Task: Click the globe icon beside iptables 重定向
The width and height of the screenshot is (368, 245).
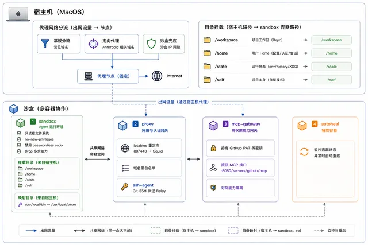Action: (125, 148)
